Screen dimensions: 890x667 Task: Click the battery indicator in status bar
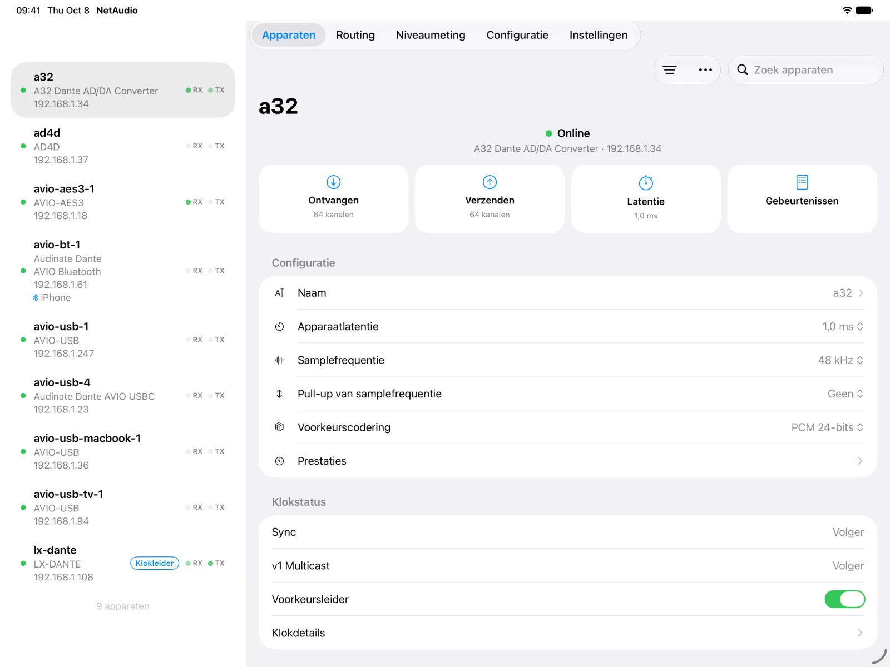tap(864, 10)
